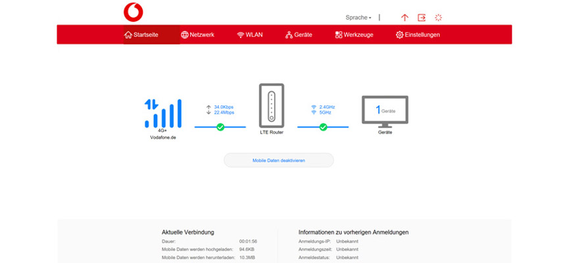Screen dimensions: 578x263
Task: Click the restart spinner icon
Action: point(439,18)
